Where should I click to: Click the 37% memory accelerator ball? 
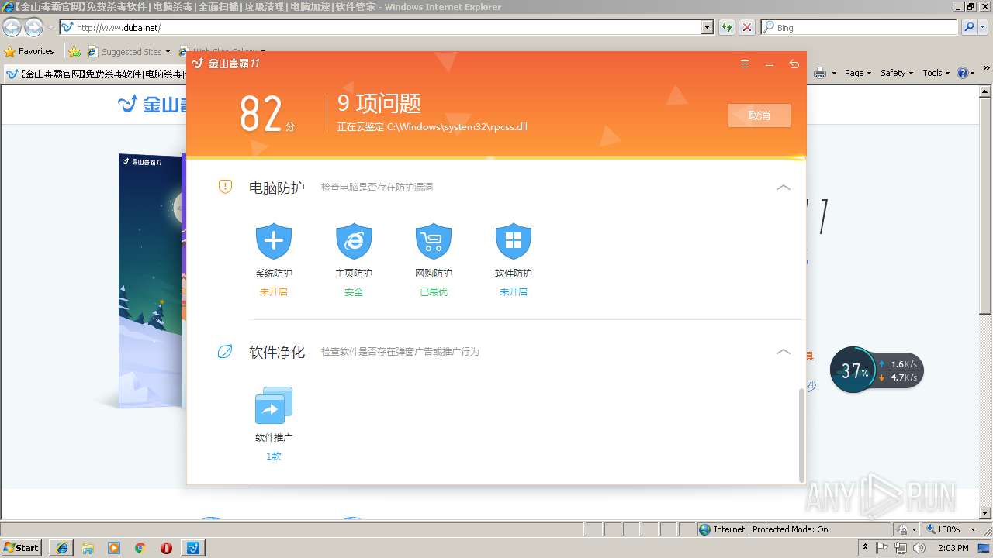(x=853, y=370)
